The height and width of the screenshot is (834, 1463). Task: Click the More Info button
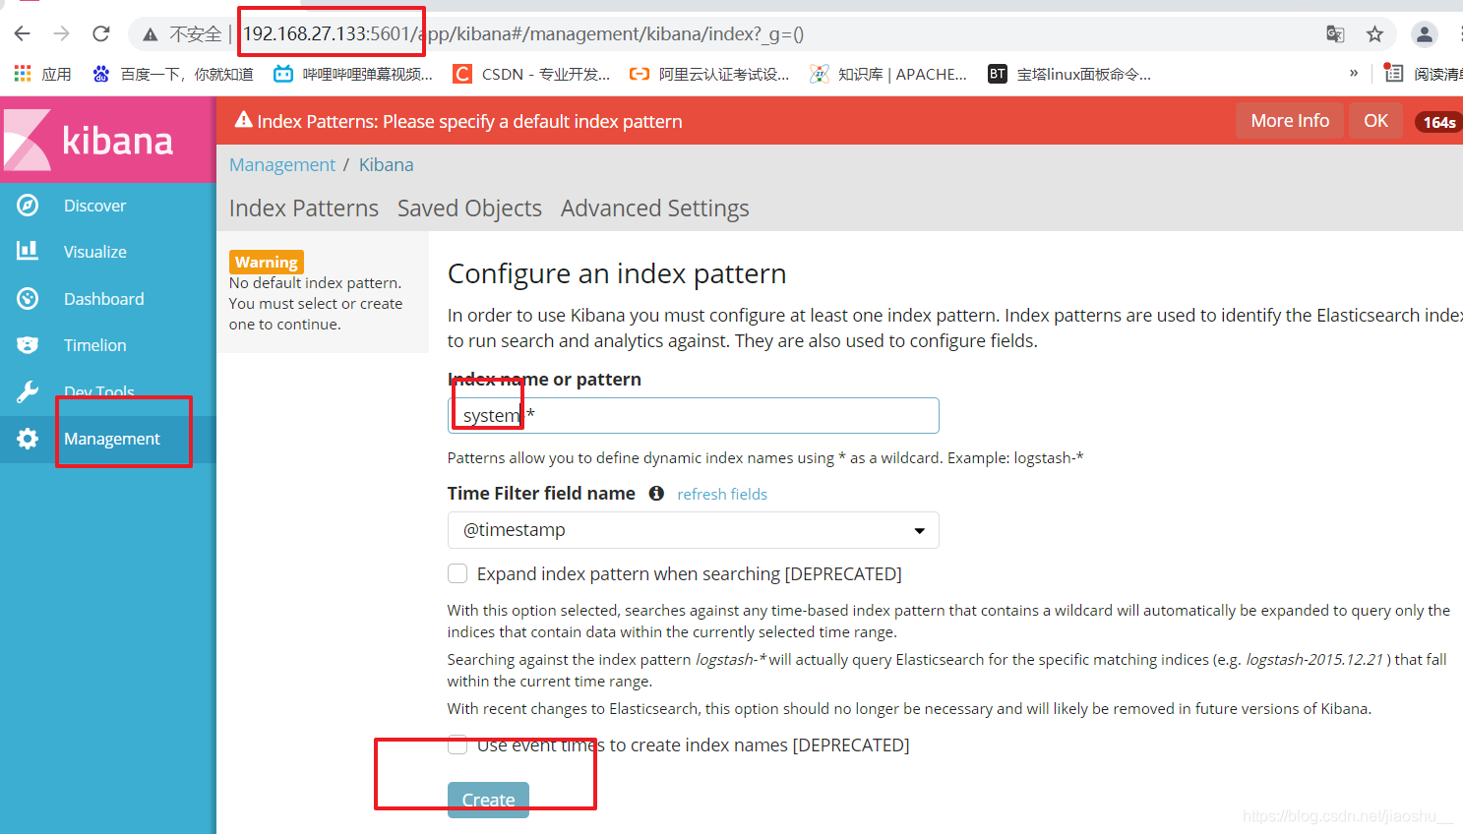(x=1290, y=121)
